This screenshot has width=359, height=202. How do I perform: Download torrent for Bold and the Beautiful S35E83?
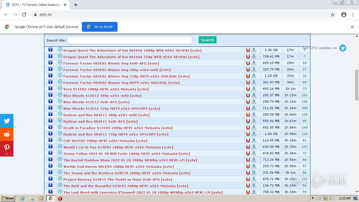click(254, 185)
